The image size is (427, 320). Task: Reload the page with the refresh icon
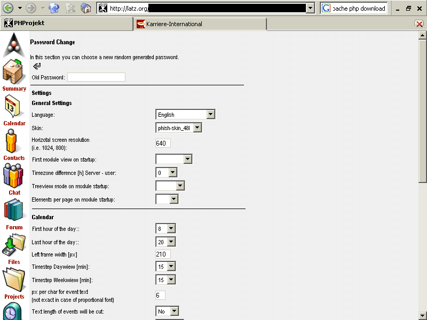coord(54,8)
